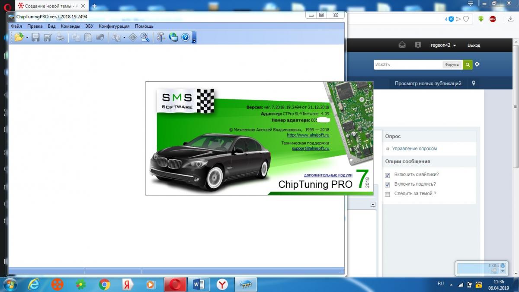519x292 pixels.
Task: Click the Paste clipboard icon
Action: (x=88, y=38)
